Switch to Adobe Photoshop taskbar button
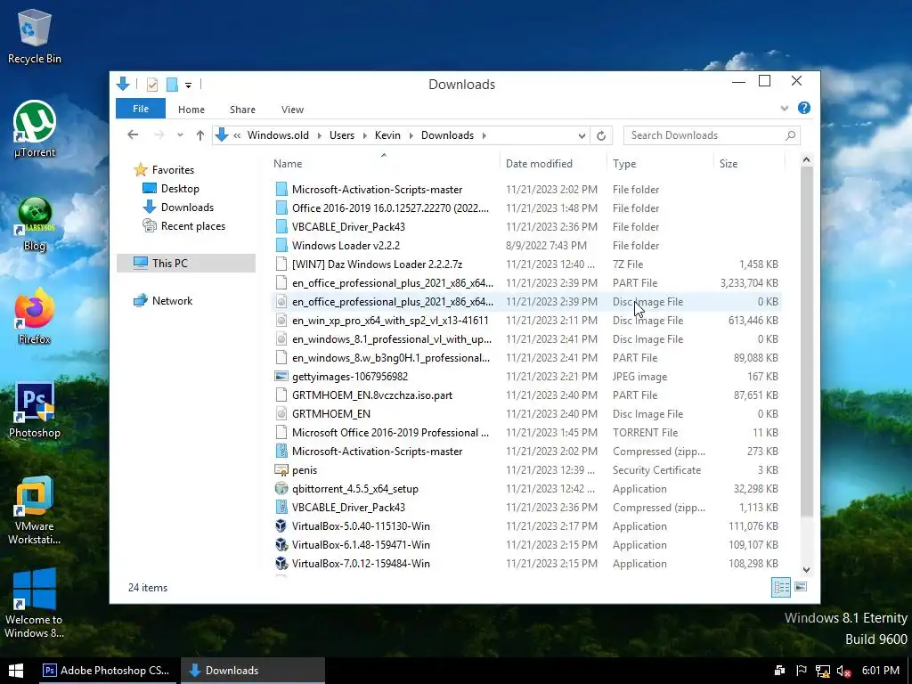Image resolution: width=912 pixels, height=684 pixels. (x=108, y=671)
